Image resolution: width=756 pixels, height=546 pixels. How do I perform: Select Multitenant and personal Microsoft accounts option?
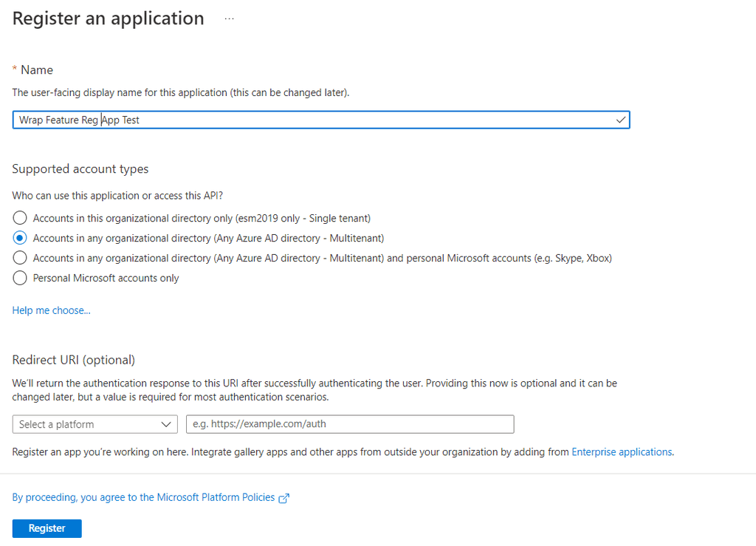point(20,258)
